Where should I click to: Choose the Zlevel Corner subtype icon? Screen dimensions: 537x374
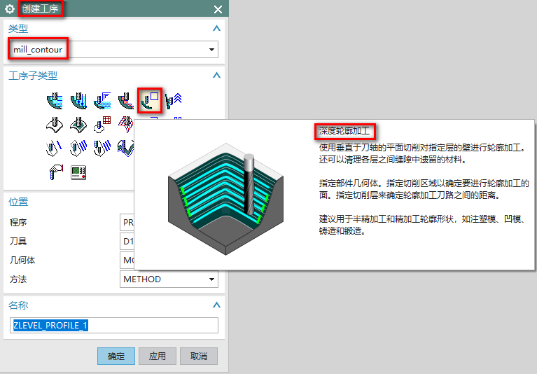(173, 102)
